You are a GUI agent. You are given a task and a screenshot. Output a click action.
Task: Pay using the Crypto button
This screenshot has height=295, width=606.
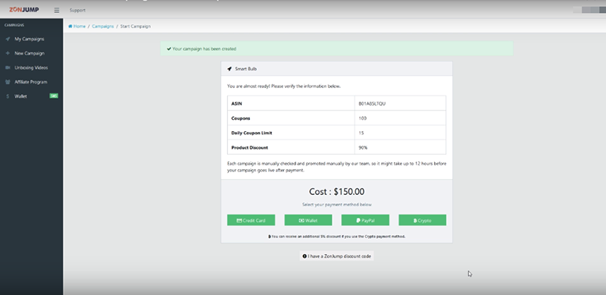pyautogui.click(x=423, y=220)
